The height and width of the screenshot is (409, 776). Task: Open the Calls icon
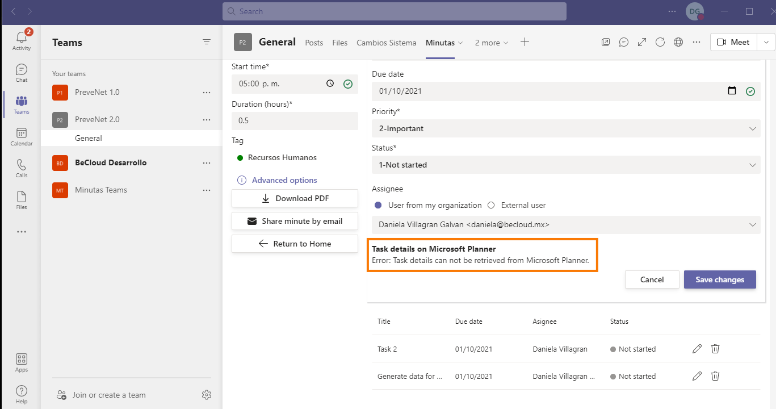tap(21, 168)
